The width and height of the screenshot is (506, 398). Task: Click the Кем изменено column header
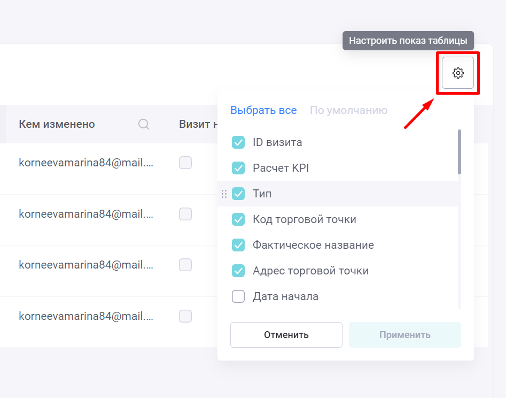coord(57,124)
